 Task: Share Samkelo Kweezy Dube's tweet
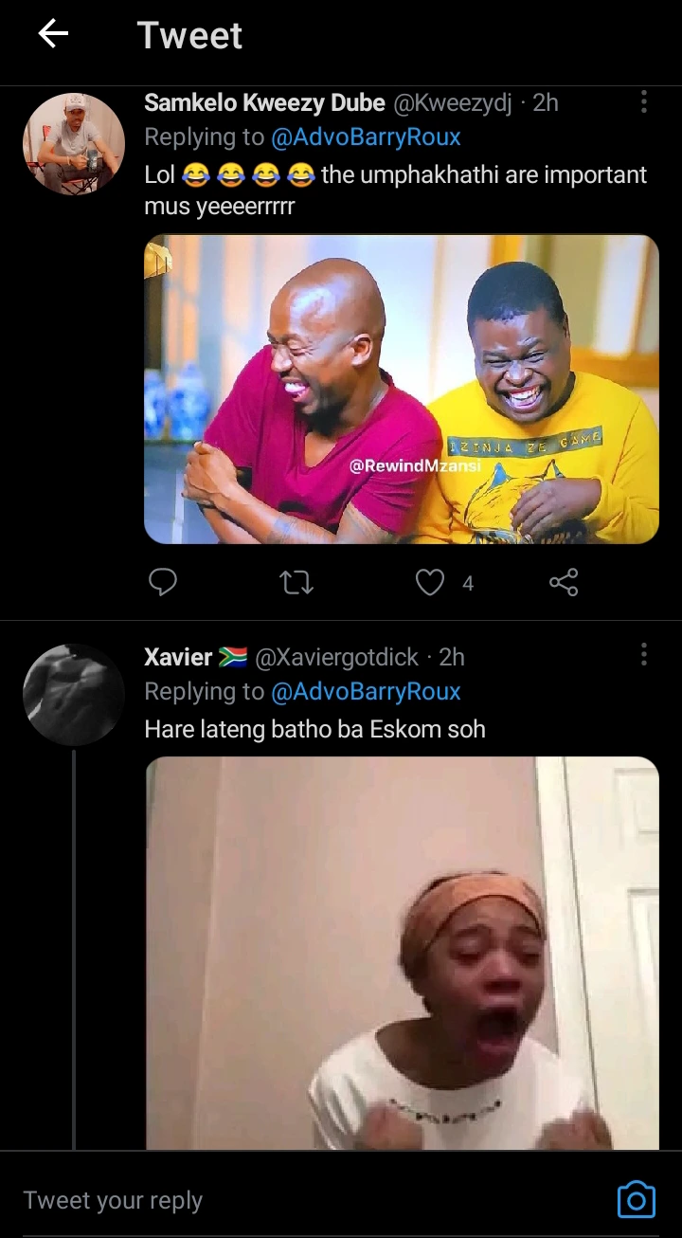564,582
